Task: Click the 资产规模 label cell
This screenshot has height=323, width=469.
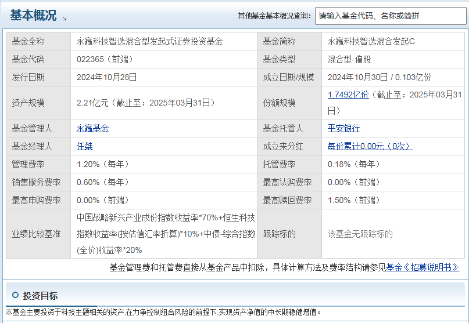Action: click(38, 103)
